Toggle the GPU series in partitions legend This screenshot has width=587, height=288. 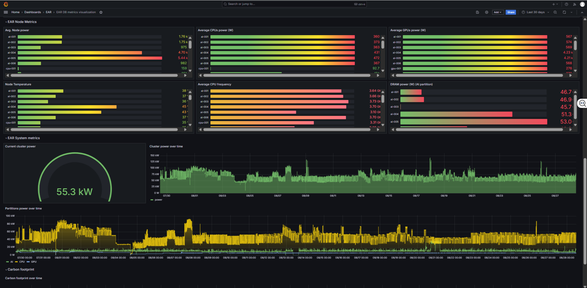[32, 262]
